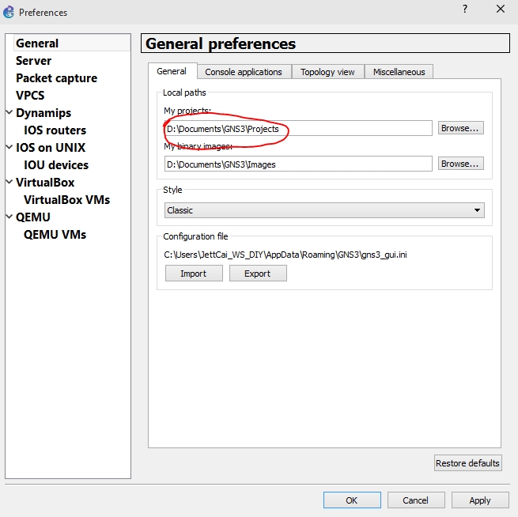Browse for the My projects folder
The height and width of the screenshot is (517, 518).
click(x=460, y=128)
